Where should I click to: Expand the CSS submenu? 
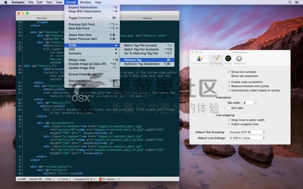coord(92,49)
